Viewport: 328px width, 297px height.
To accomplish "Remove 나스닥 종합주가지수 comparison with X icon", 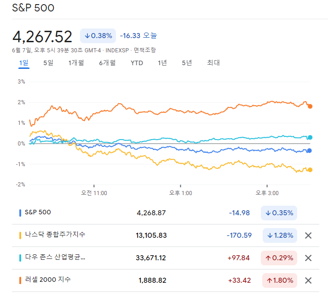I will click(x=308, y=235).
